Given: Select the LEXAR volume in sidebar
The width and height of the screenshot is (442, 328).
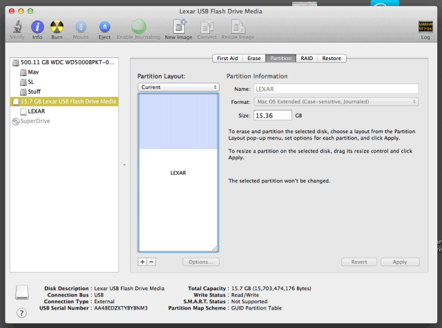Looking at the screenshot, I should (64, 111).
